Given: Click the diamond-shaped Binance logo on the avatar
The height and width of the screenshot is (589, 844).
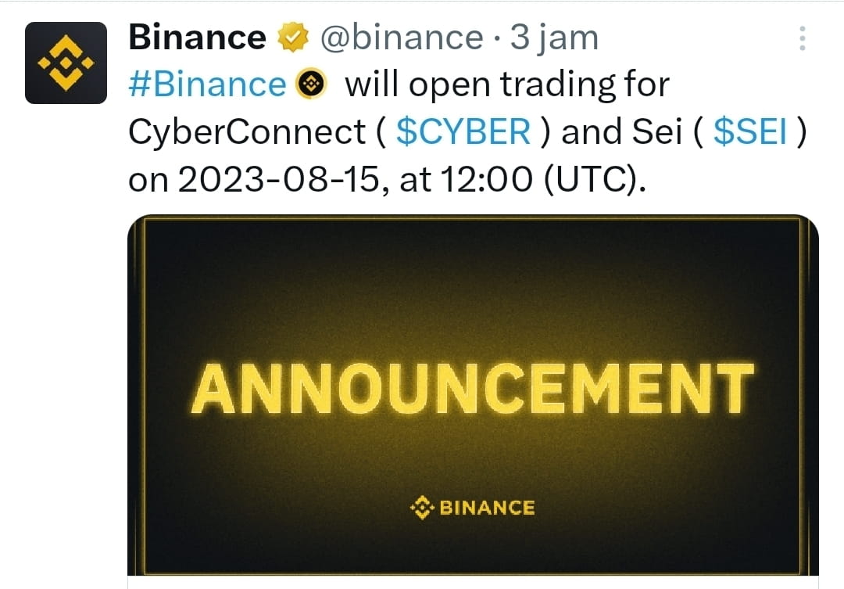Looking at the screenshot, I should pyautogui.click(x=66, y=59).
